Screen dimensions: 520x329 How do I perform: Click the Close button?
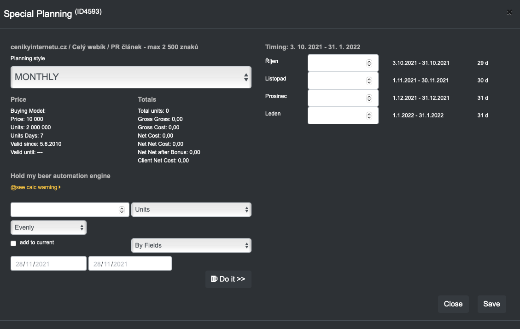coord(453,304)
